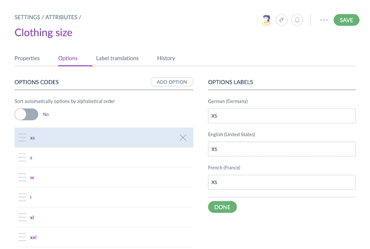Click the drag handle beside option xxl
This screenshot has width=370, height=249.
(23, 237)
